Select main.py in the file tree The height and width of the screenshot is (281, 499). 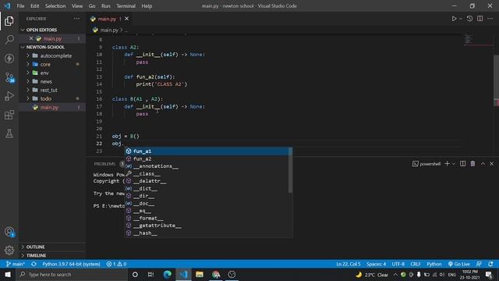[x=52, y=108]
